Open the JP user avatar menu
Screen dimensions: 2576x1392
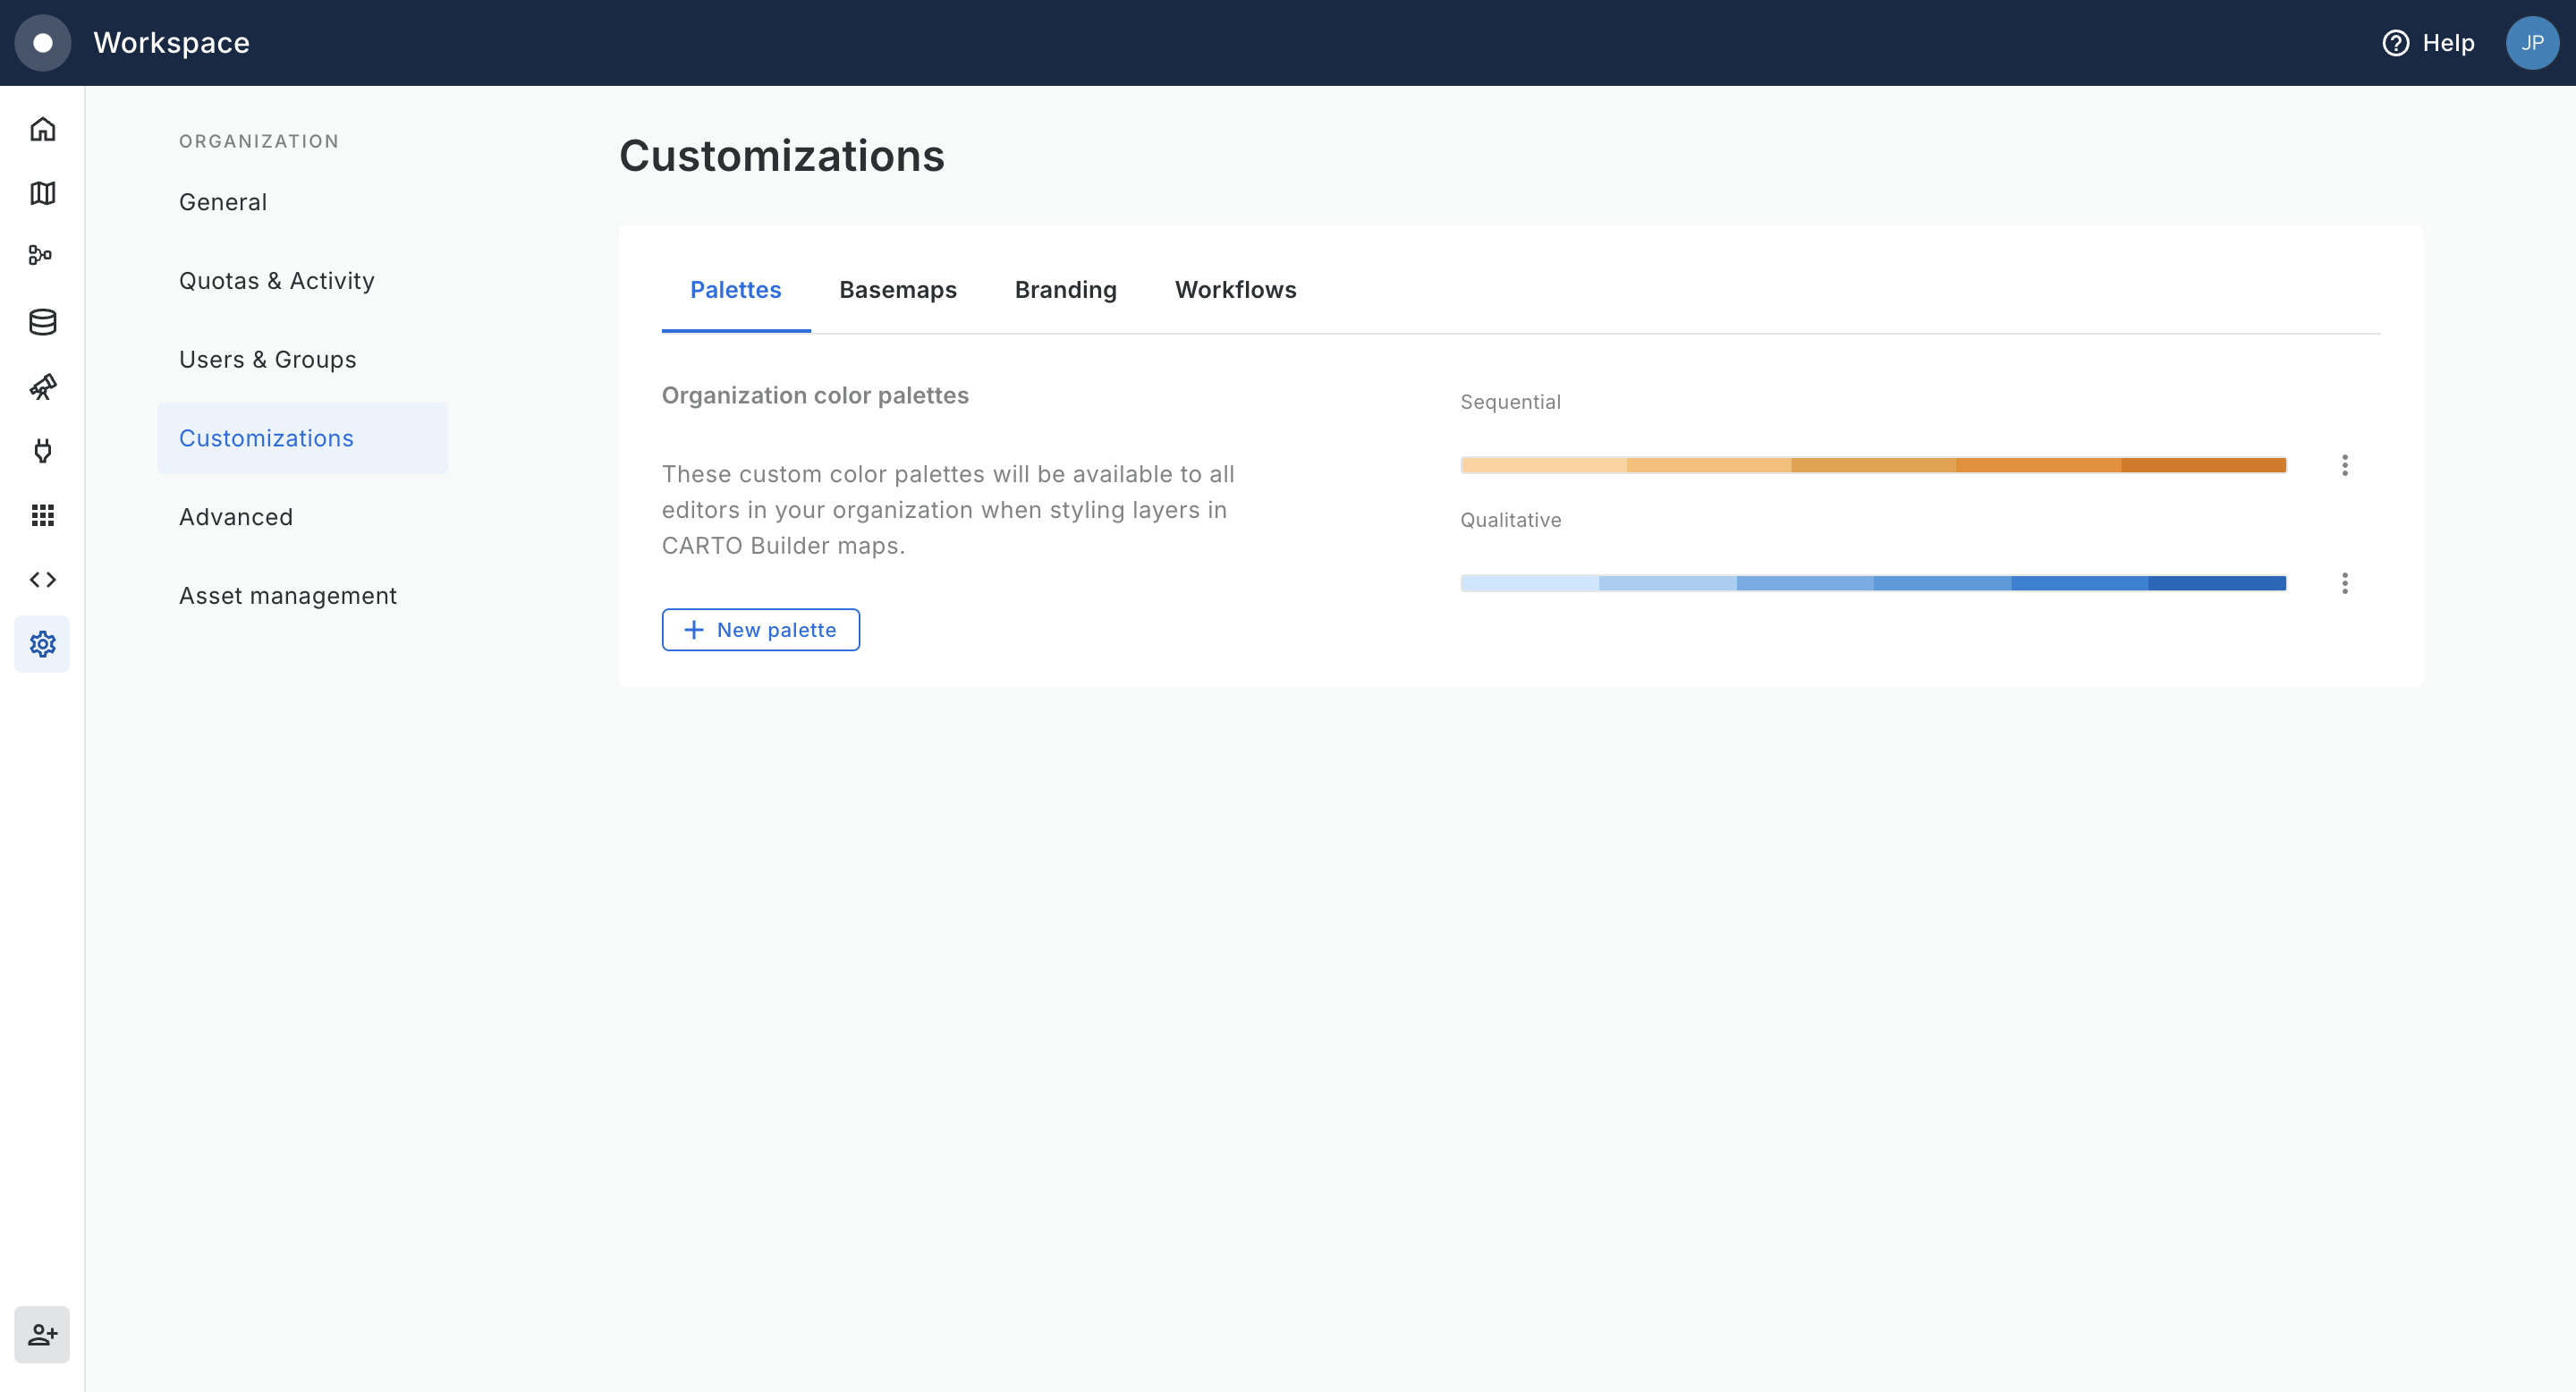pos(2531,43)
